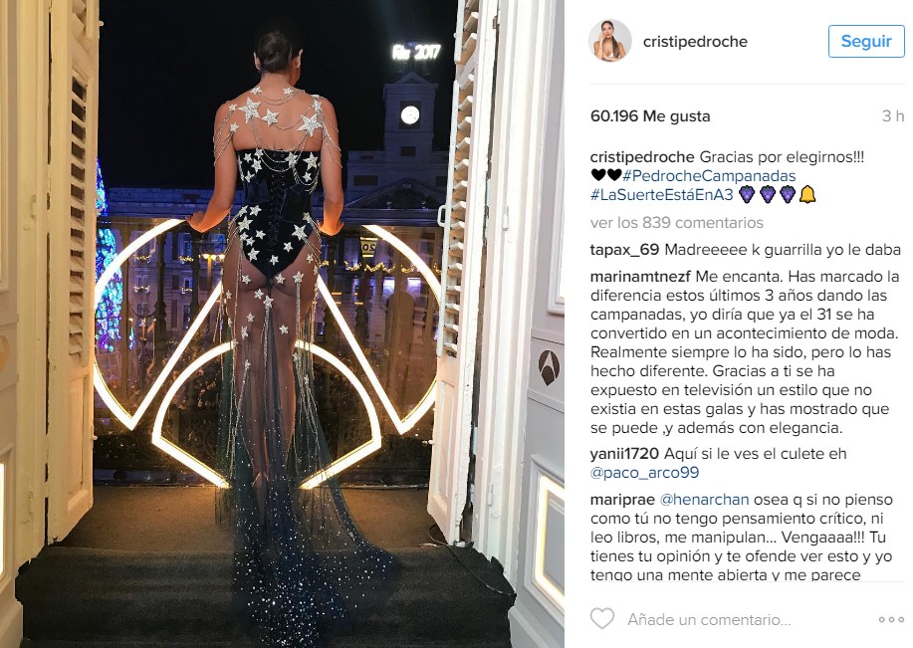Open cristipedroche name in the caption
Screen dimensions: 913x648
click(x=642, y=157)
